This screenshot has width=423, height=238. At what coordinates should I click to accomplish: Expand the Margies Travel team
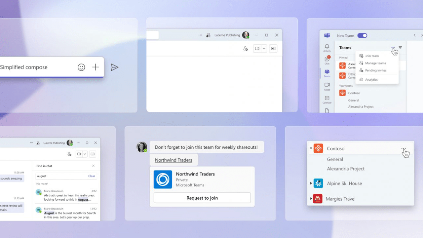pyautogui.click(x=311, y=199)
